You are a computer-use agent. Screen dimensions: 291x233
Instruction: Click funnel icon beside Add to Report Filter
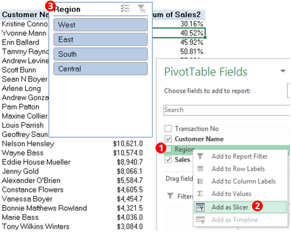[200, 156]
